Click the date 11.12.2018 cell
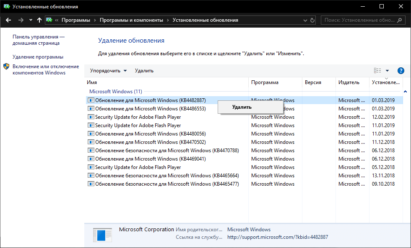 (x=383, y=142)
